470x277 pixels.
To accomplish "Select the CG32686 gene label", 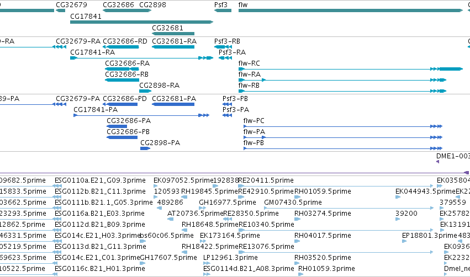I will 118,5.
